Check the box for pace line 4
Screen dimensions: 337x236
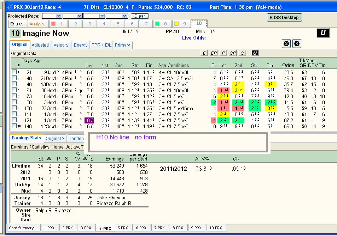pos(14,90)
